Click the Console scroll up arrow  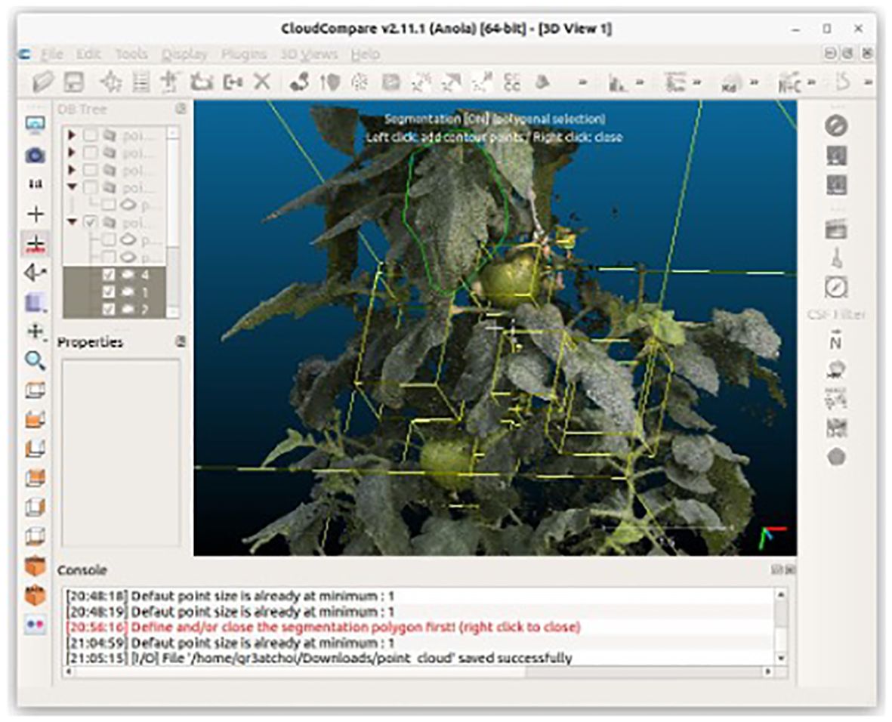781,595
